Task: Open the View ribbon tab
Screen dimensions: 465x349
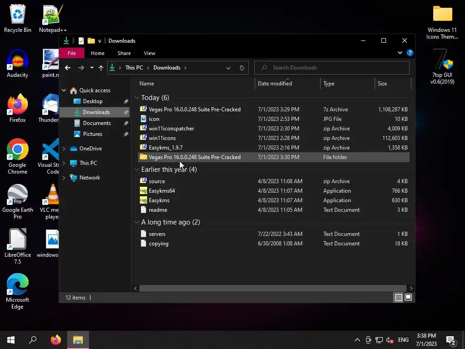Action: 149,53
